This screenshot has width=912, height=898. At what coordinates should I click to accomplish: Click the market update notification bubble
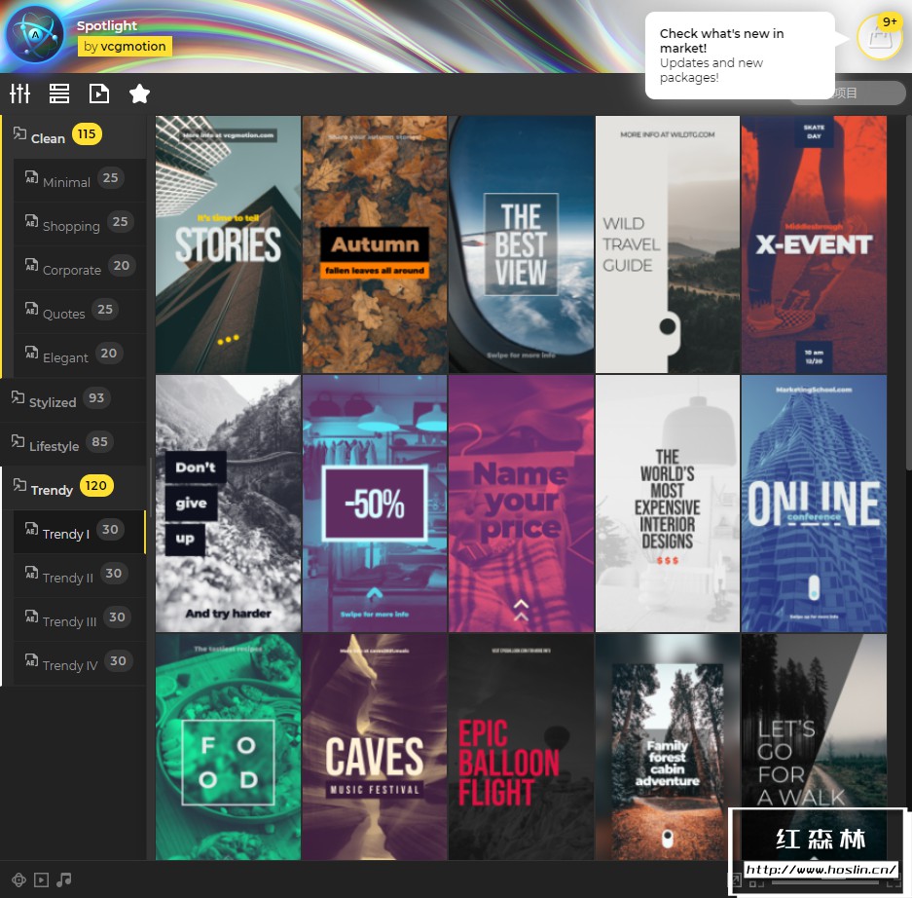click(740, 56)
